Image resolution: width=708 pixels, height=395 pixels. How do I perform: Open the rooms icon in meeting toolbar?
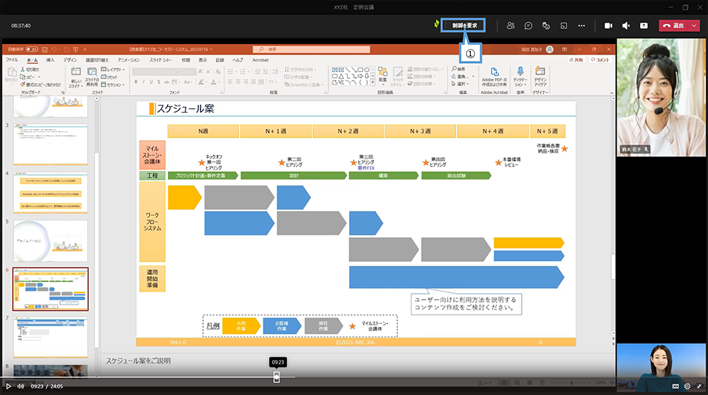click(x=564, y=25)
